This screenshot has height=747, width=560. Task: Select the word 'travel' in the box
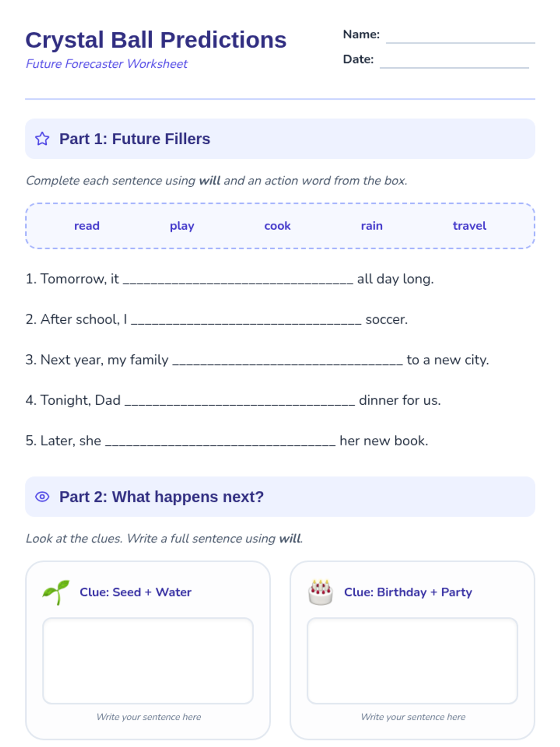[469, 226]
